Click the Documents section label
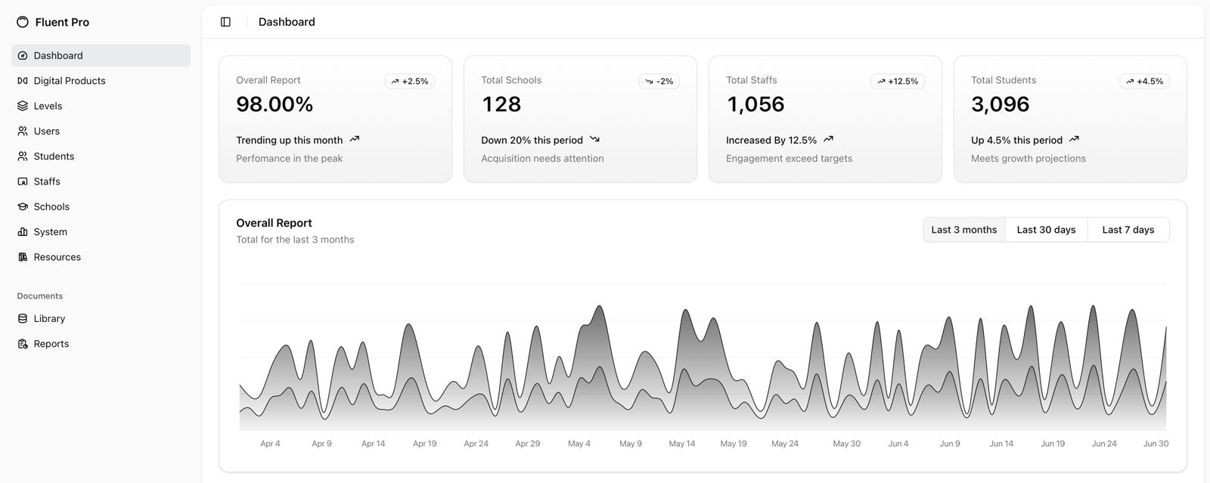The width and height of the screenshot is (1210, 483). point(40,296)
